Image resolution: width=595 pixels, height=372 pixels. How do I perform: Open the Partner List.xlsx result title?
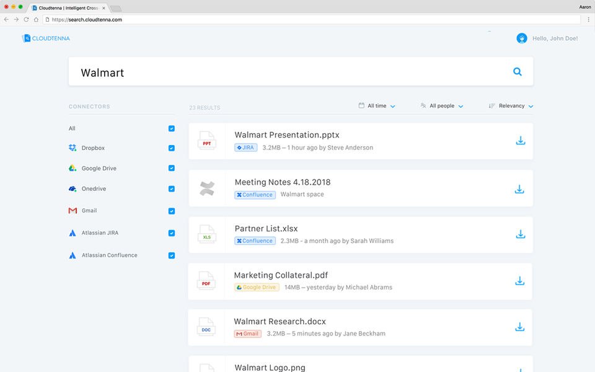click(266, 229)
